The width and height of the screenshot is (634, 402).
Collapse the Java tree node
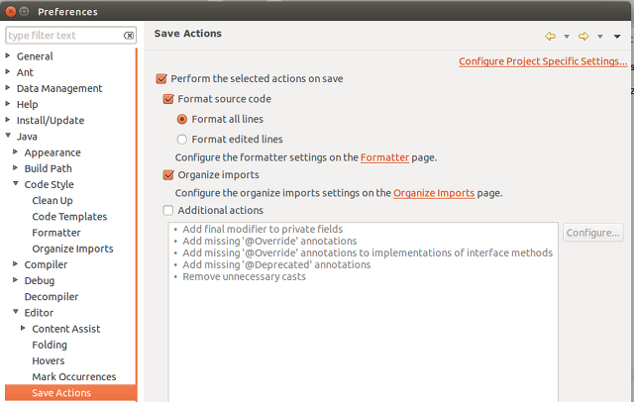[x=8, y=136]
